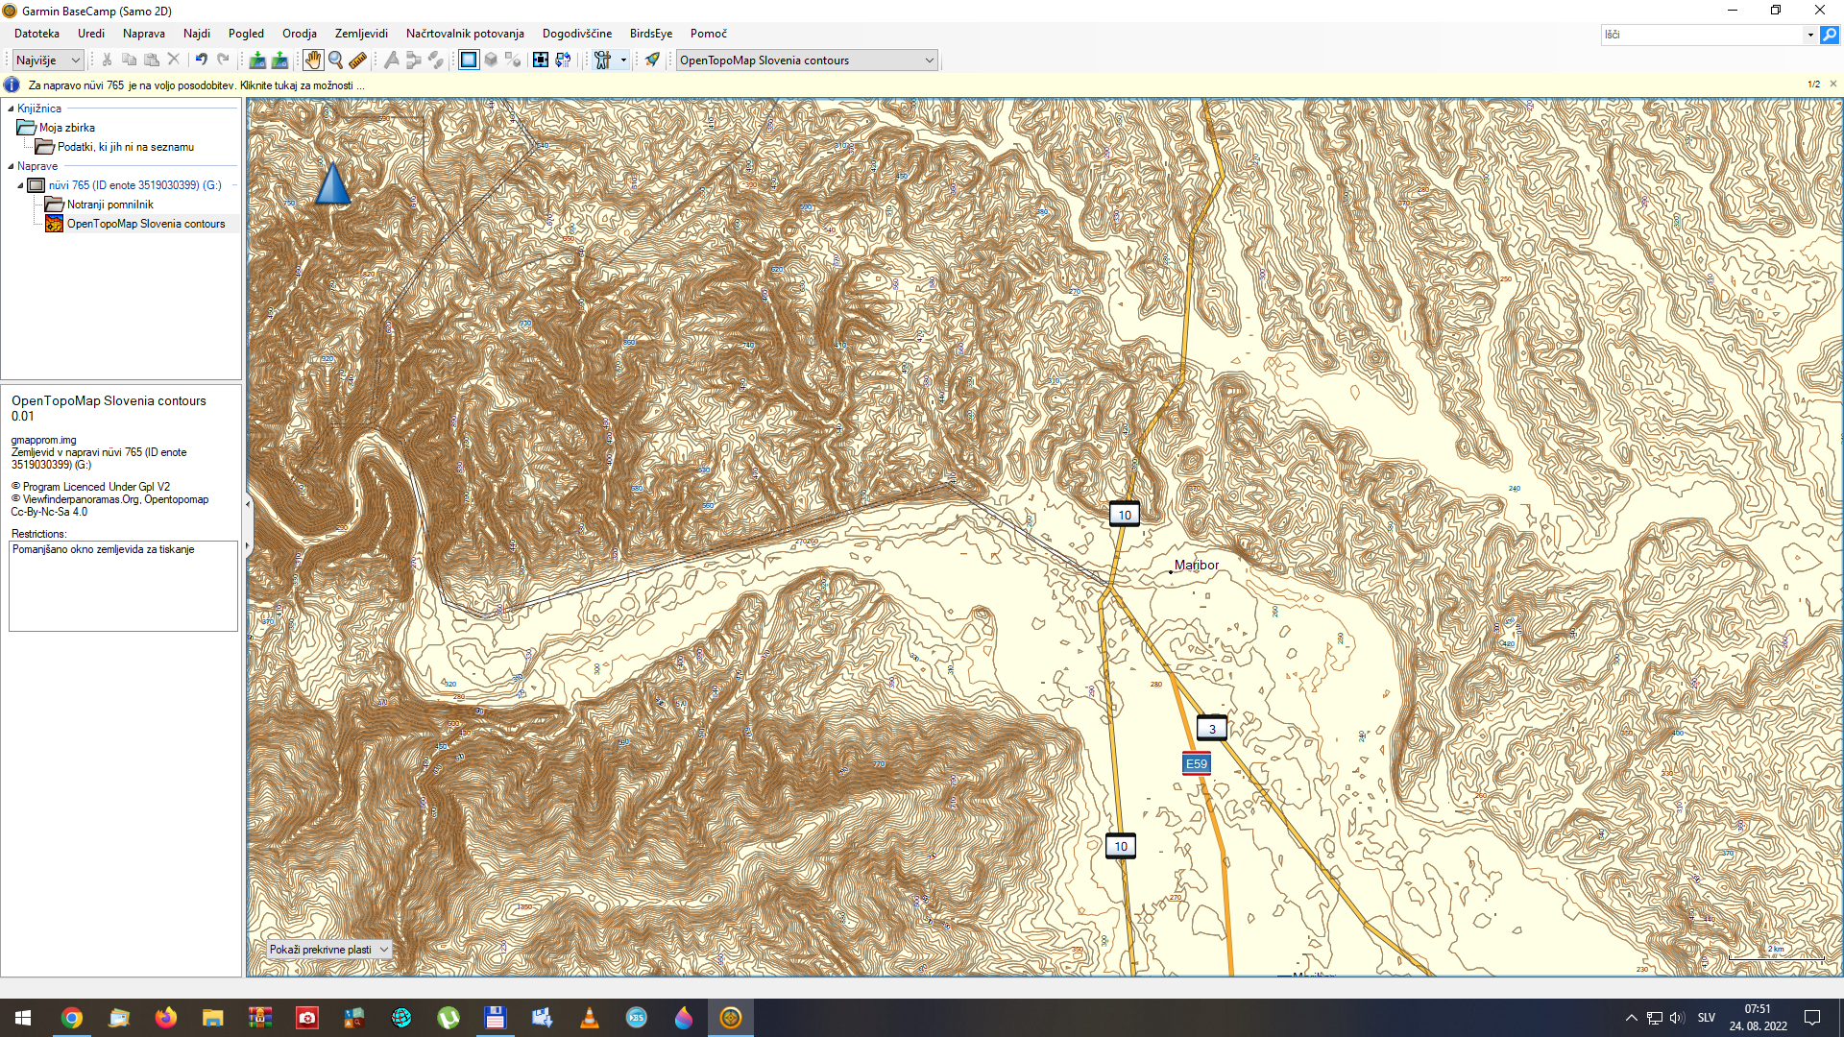This screenshot has width=1844, height=1037.
Task: Open File Explorer from the taskbar
Action: [212, 1018]
